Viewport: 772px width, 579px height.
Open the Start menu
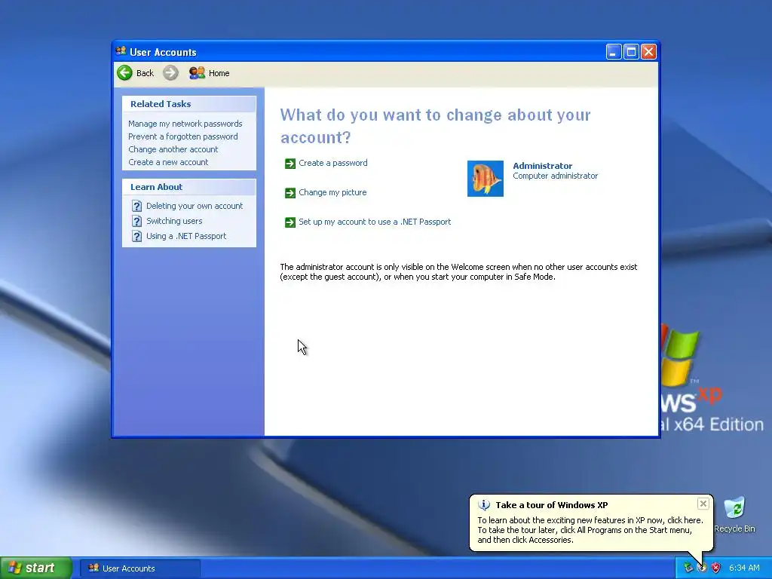[36, 568]
